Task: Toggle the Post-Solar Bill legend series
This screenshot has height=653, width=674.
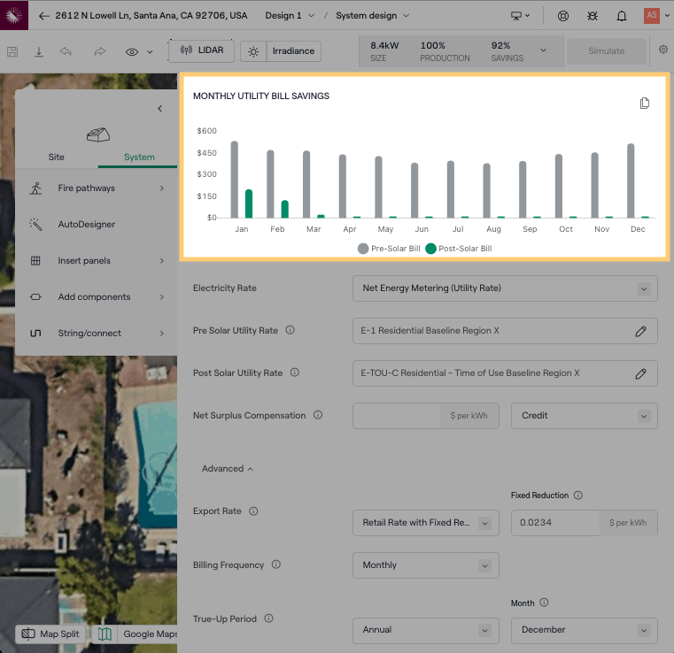Action: [458, 249]
